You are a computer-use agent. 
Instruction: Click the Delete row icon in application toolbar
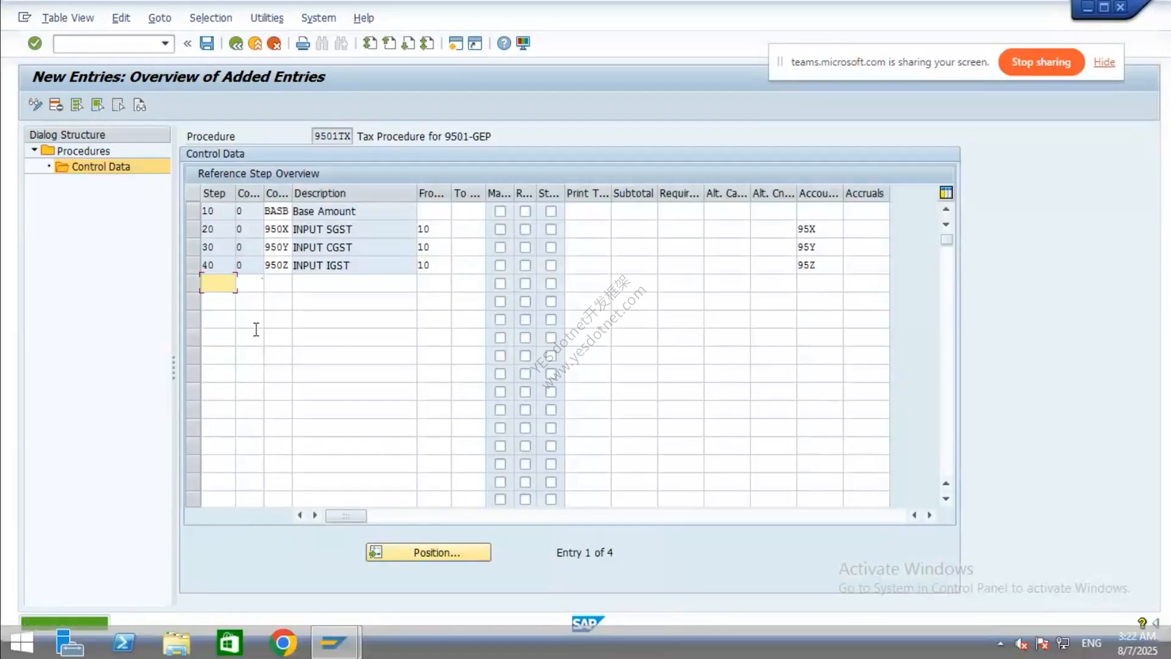(x=56, y=105)
